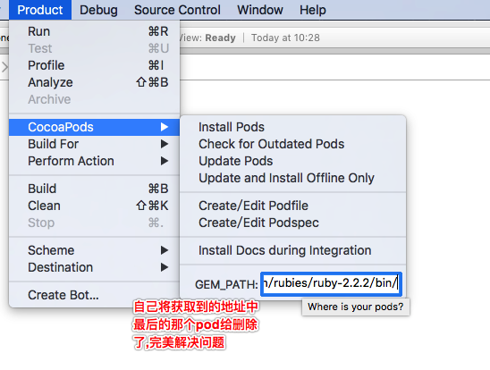Toggle Install Docs during Integration
Image resolution: width=490 pixels, height=370 pixels.
[293, 250]
